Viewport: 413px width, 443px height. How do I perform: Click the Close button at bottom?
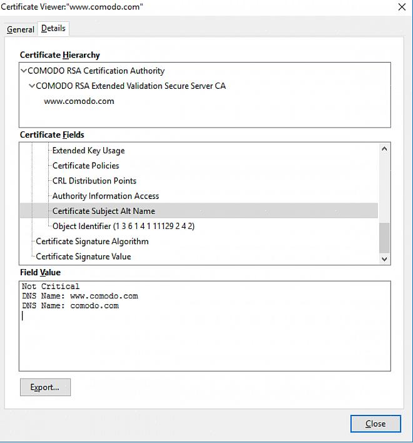(375, 424)
